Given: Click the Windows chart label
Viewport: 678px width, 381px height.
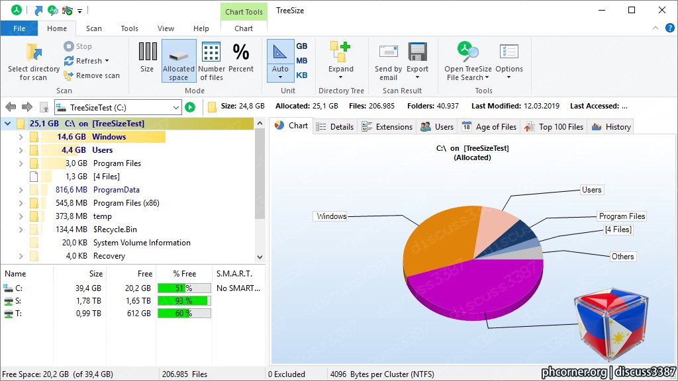Looking at the screenshot, I should [331, 216].
